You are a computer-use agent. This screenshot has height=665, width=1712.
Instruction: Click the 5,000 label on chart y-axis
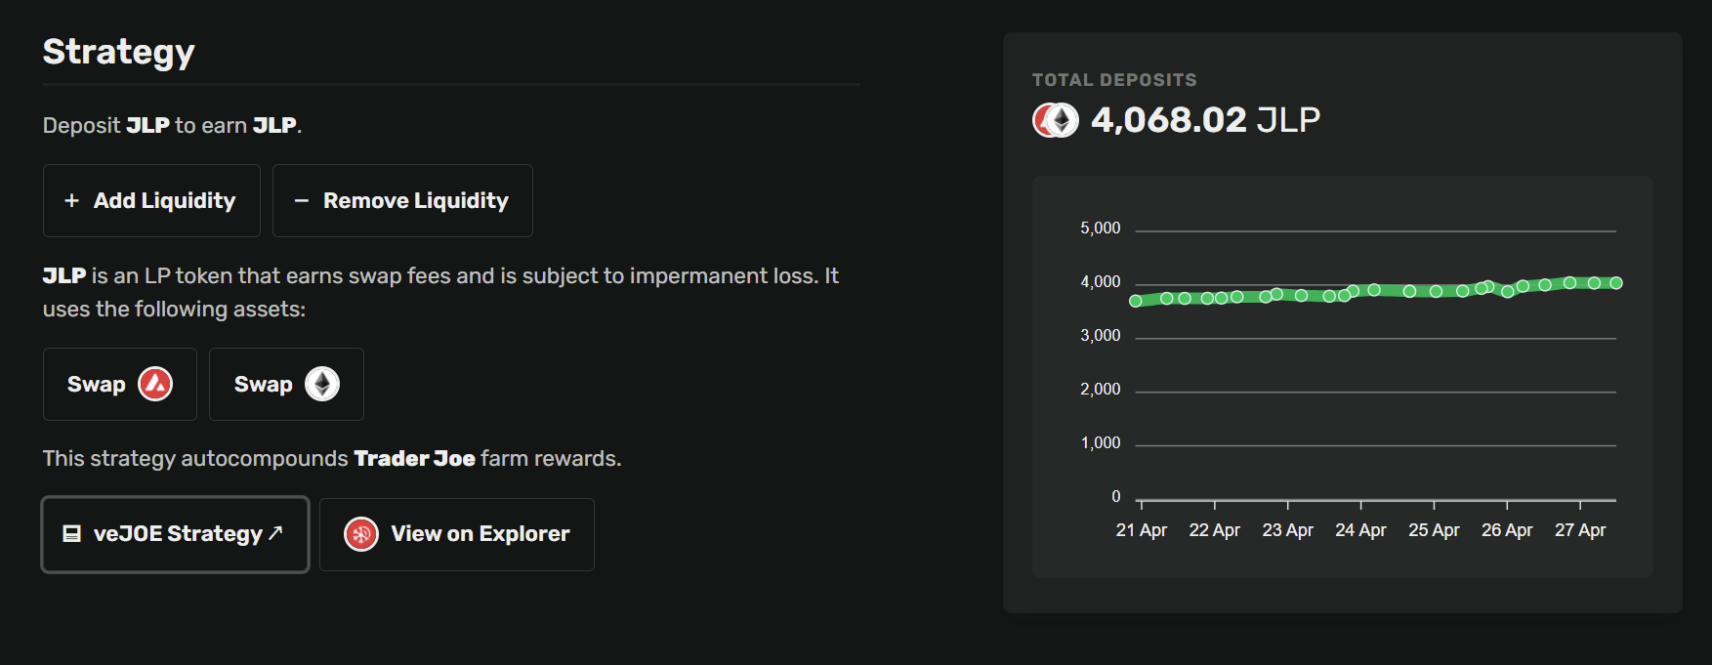click(1100, 229)
